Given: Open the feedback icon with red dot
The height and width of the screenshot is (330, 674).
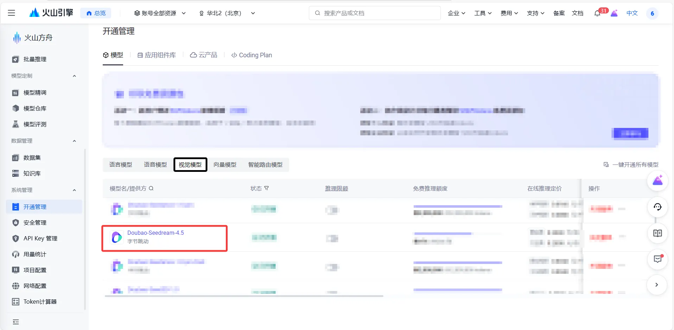Looking at the screenshot, I should 657,259.
